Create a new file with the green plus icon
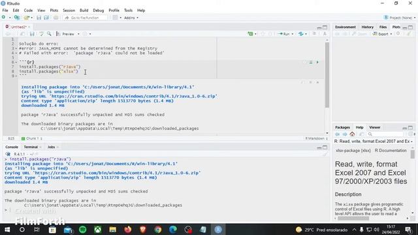 [3, 18]
